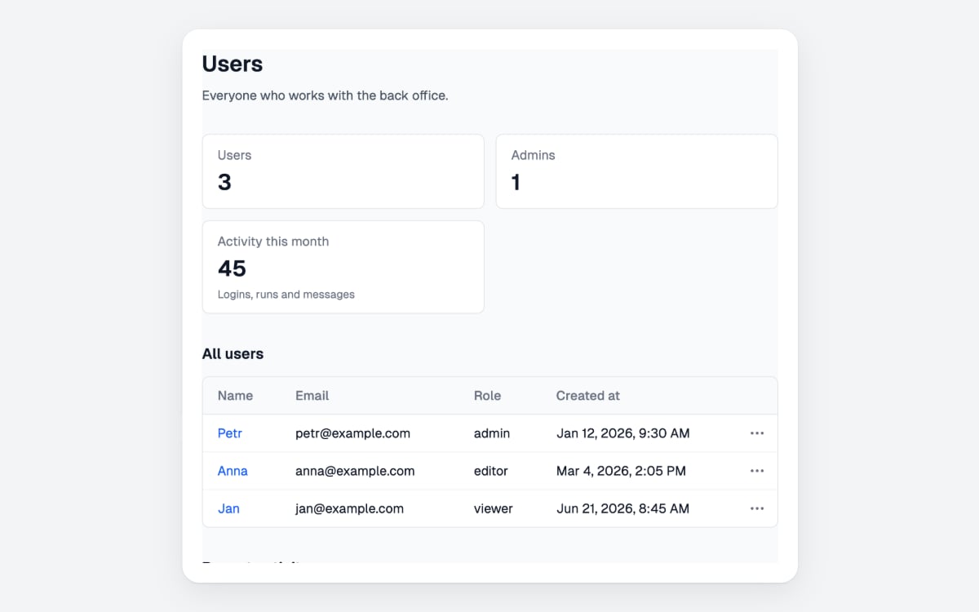Click the Users stat card showing 3
The height and width of the screenshot is (612, 979).
[343, 171]
